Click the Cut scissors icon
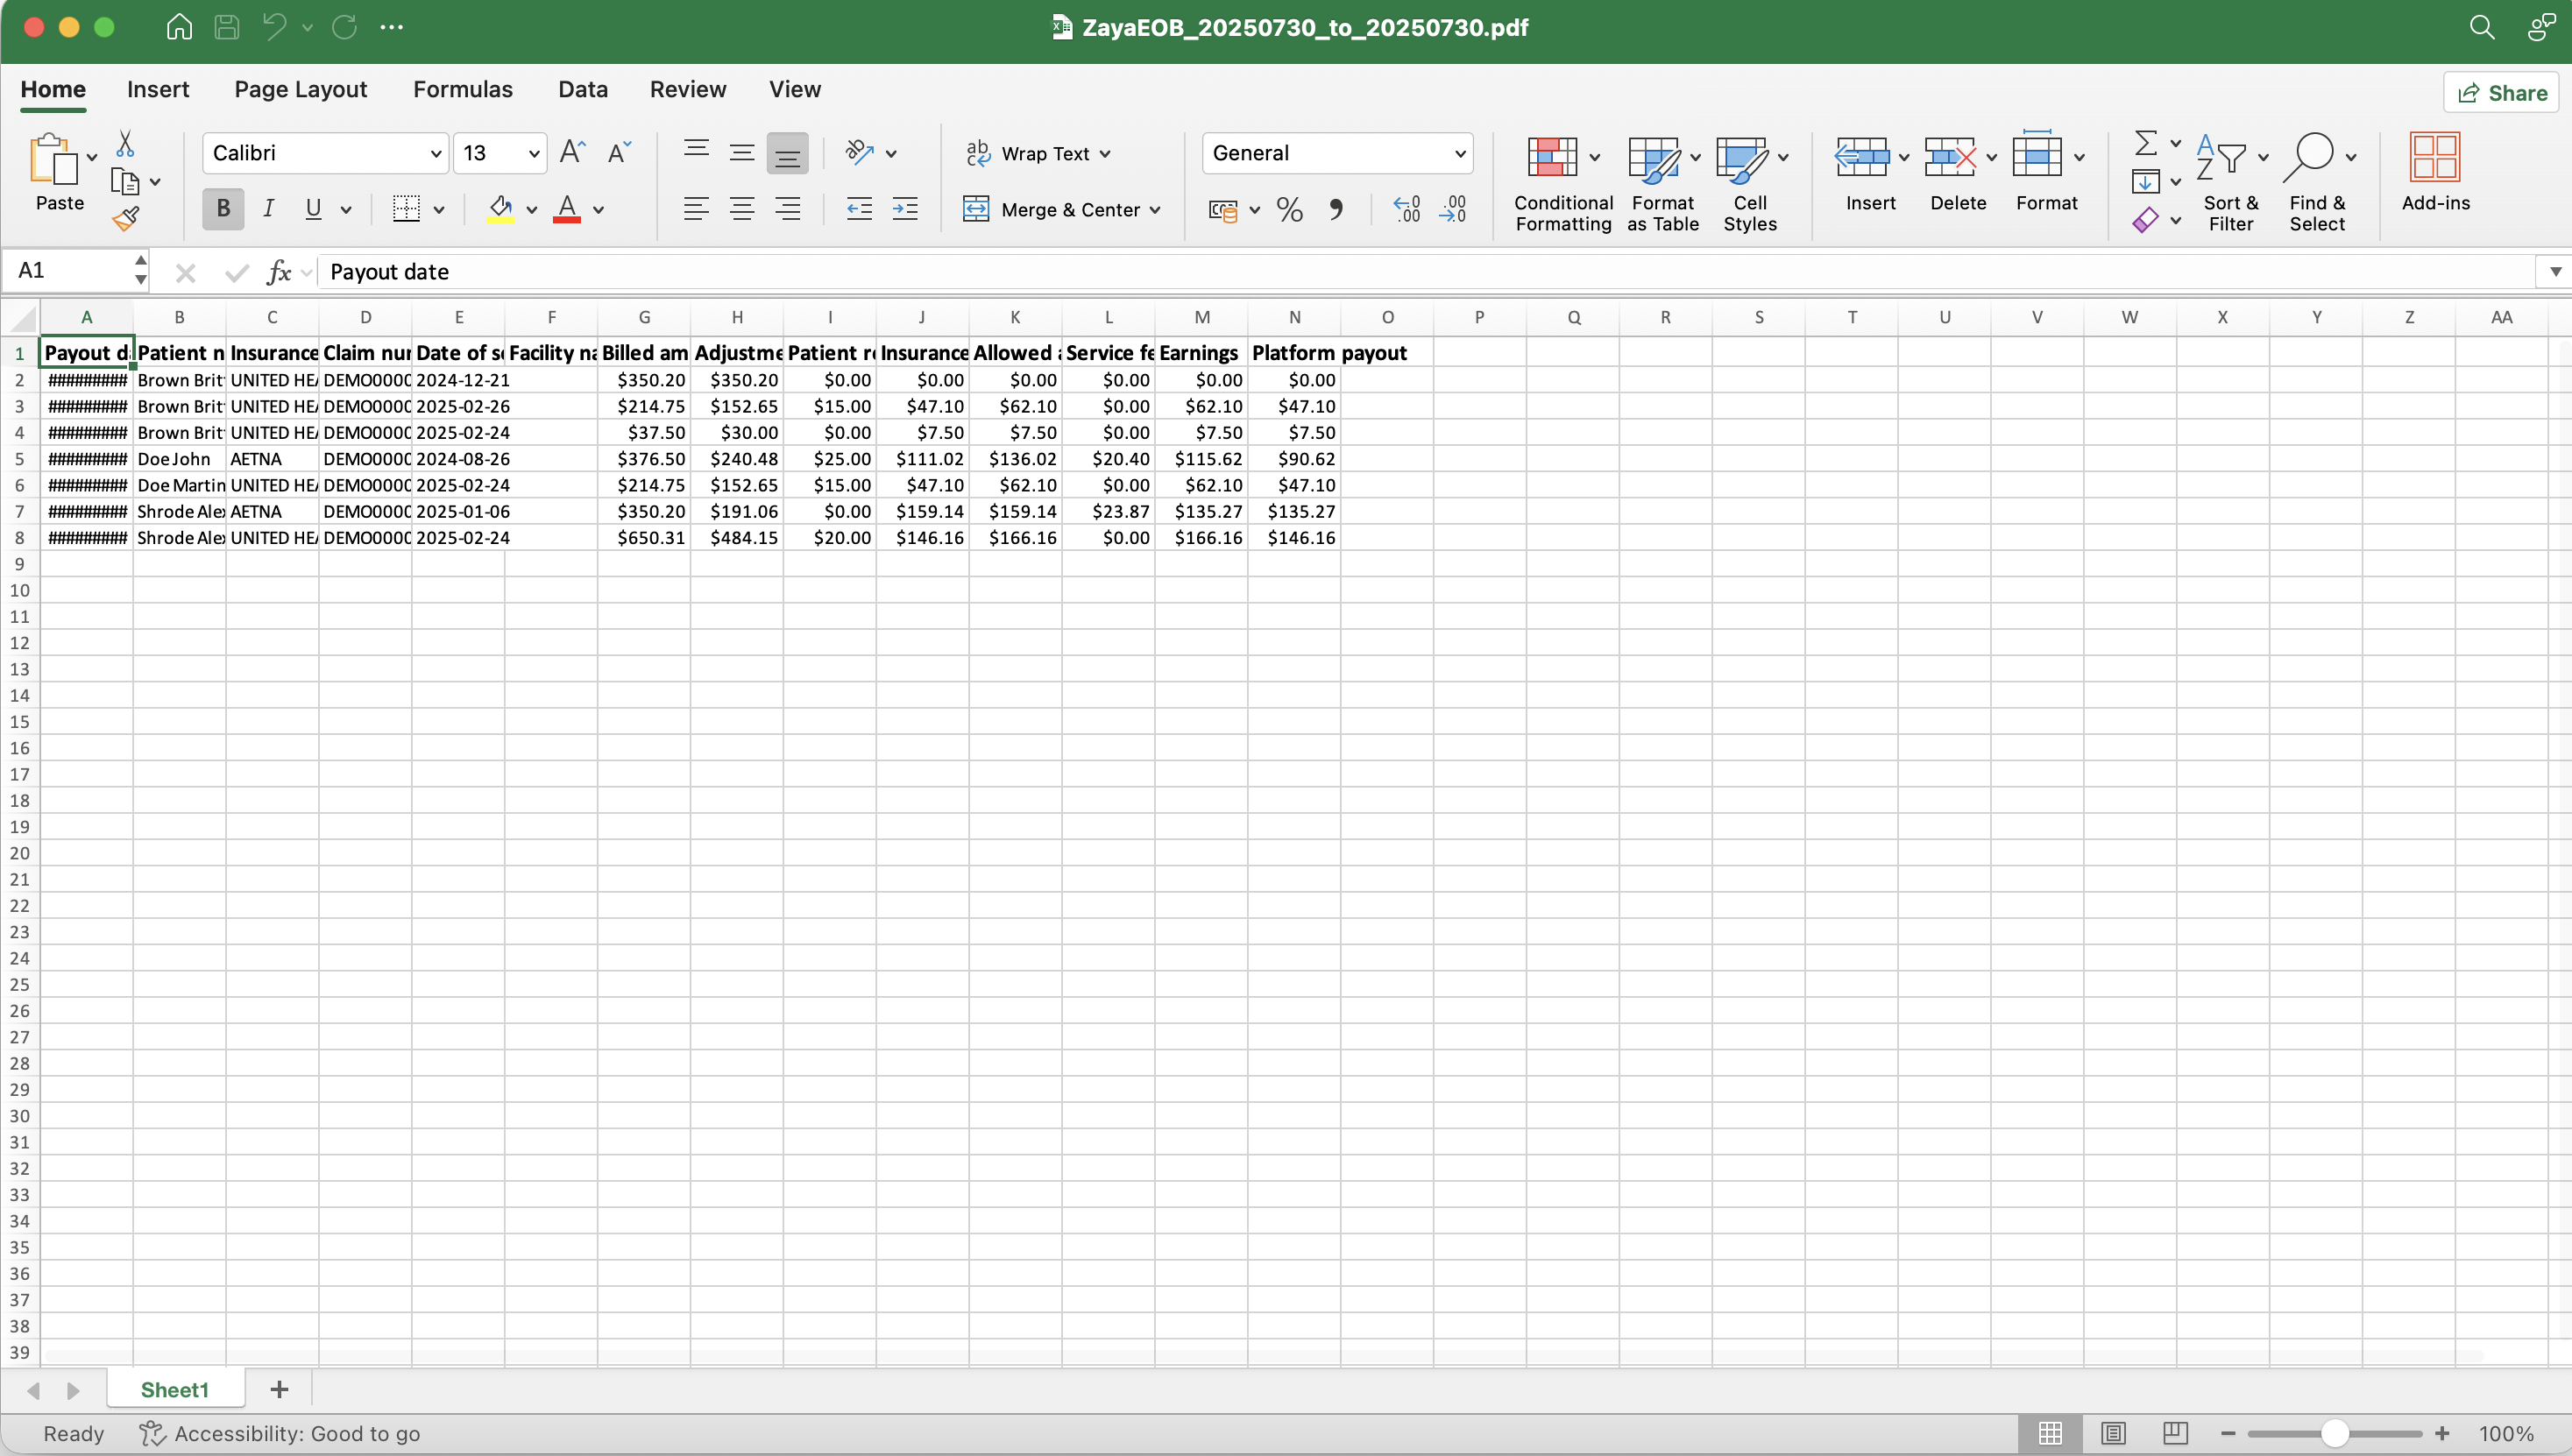 125,144
